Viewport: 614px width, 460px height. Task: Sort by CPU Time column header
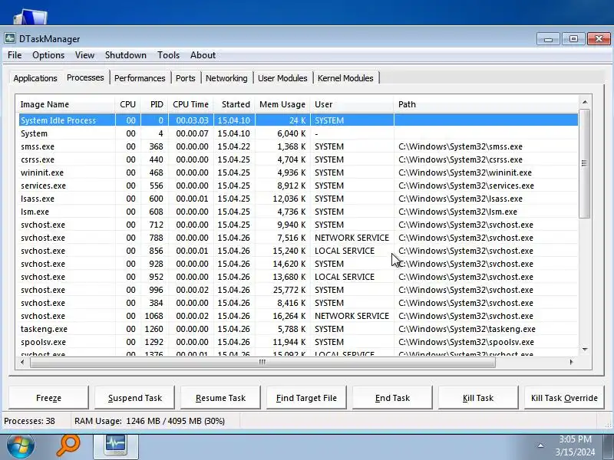pos(190,104)
